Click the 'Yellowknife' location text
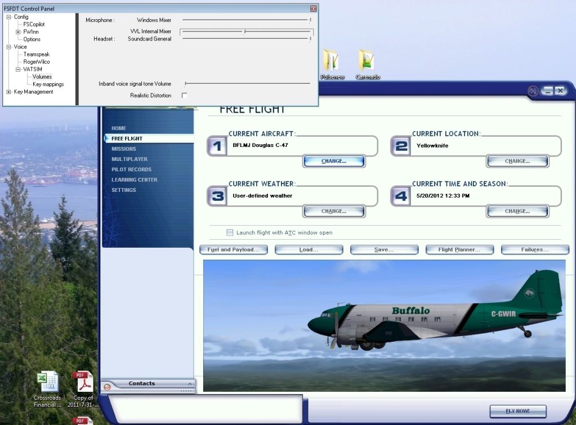576x425 pixels. [432, 145]
